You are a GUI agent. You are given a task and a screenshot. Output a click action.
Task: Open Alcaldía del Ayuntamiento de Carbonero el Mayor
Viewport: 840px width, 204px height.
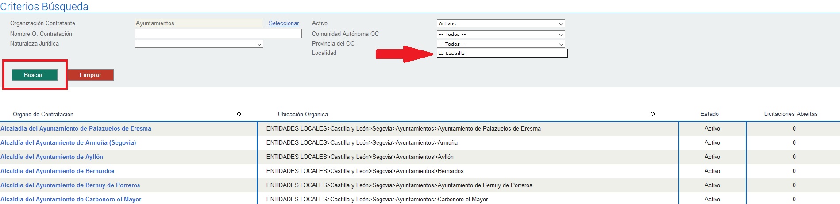[71, 200]
